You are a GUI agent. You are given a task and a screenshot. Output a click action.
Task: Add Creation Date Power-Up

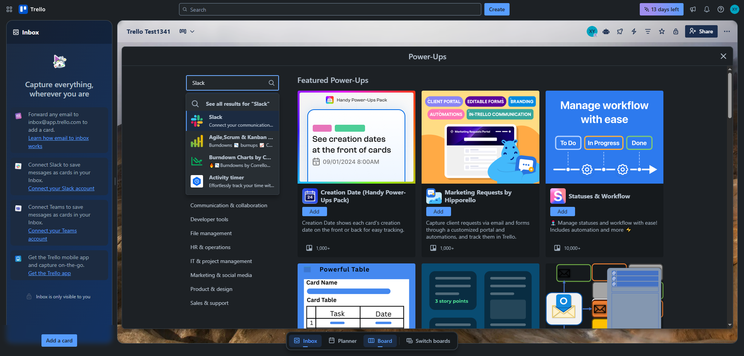[x=314, y=212]
